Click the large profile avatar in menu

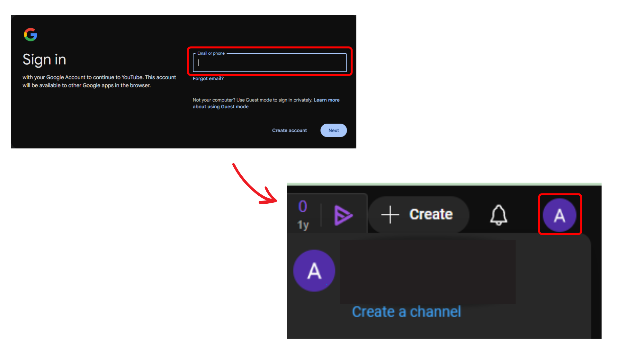pyautogui.click(x=314, y=271)
